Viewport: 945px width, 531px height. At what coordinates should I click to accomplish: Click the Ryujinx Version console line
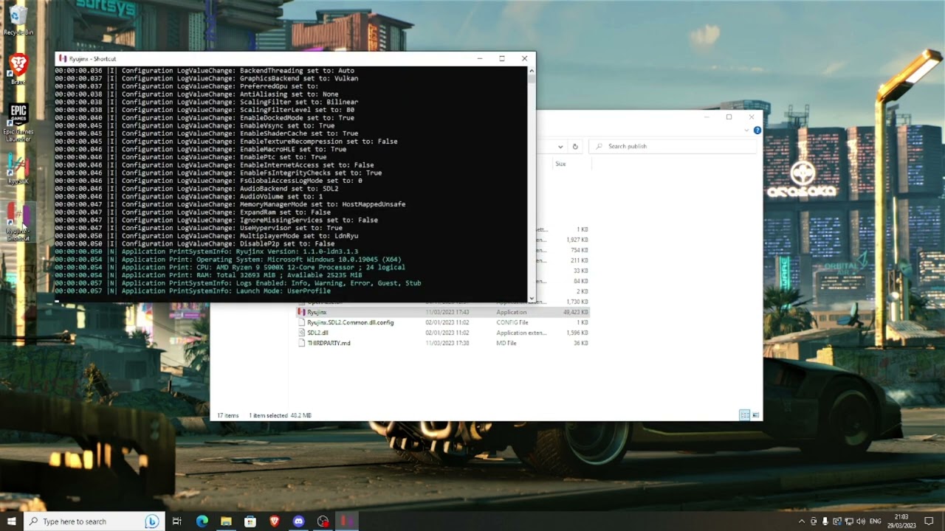tap(207, 251)
